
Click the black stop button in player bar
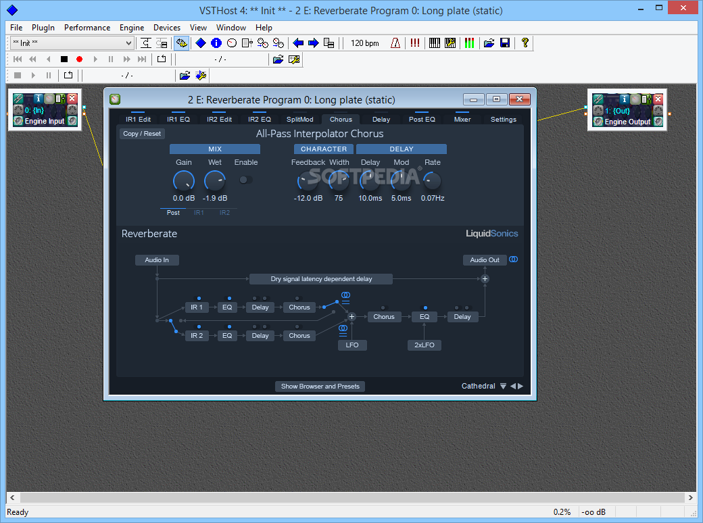(x=64, y=59)
